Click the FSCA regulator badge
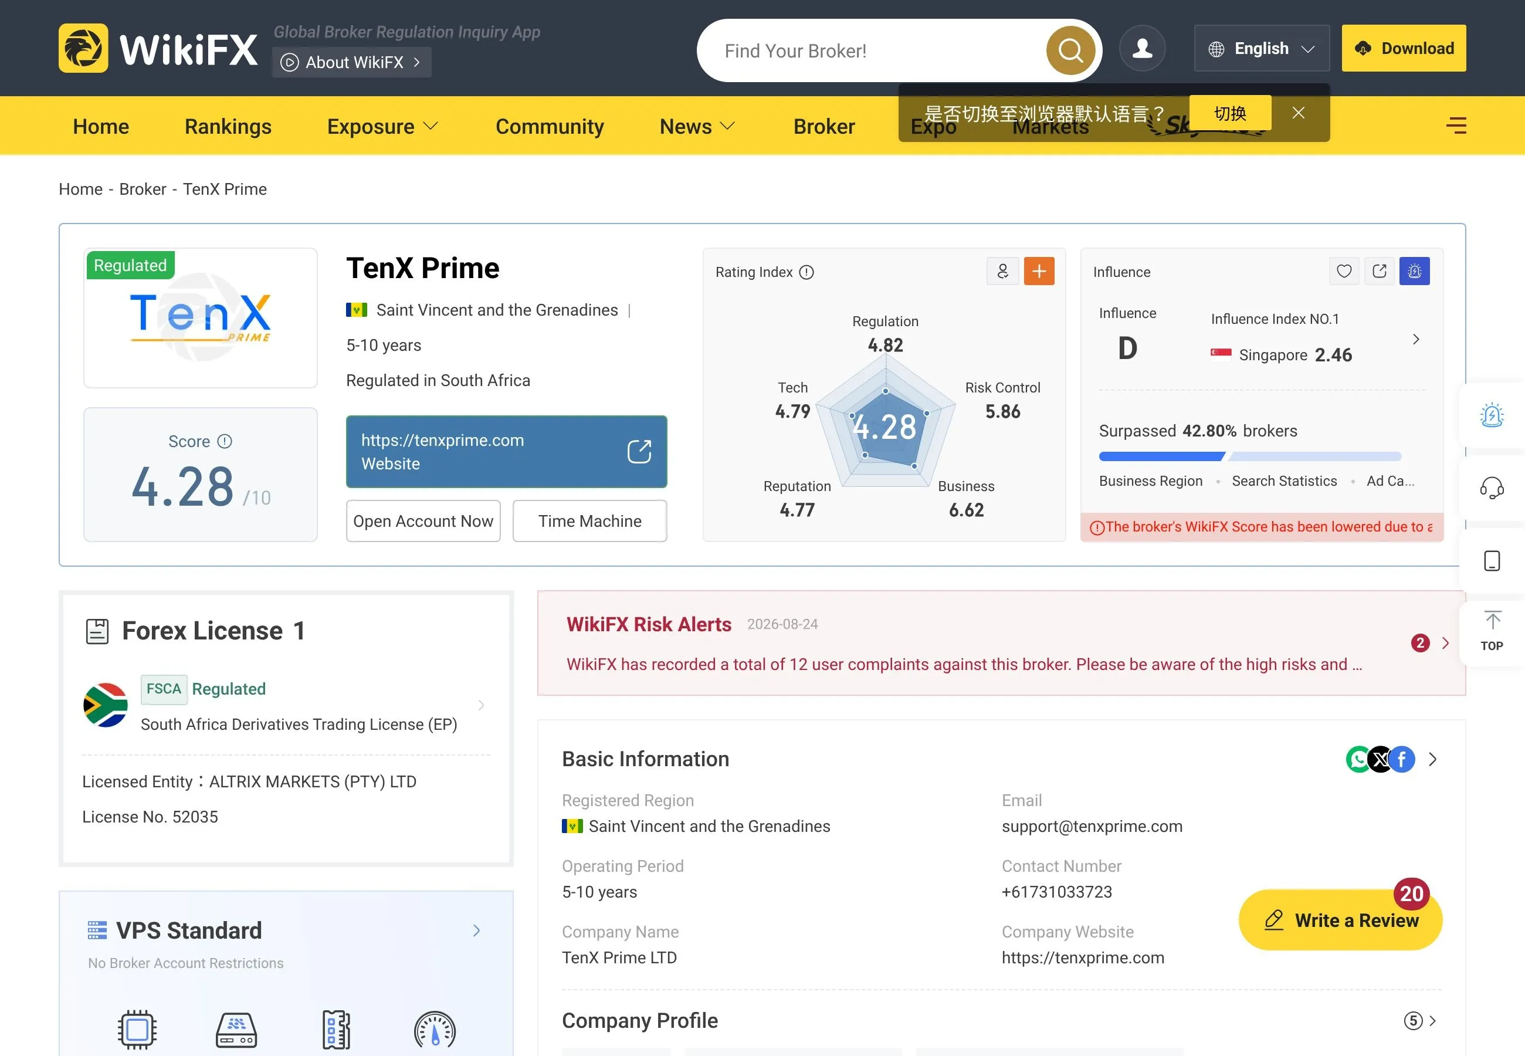The width and height of the screenshot is (1525, 1056). (x=164, y=689)
